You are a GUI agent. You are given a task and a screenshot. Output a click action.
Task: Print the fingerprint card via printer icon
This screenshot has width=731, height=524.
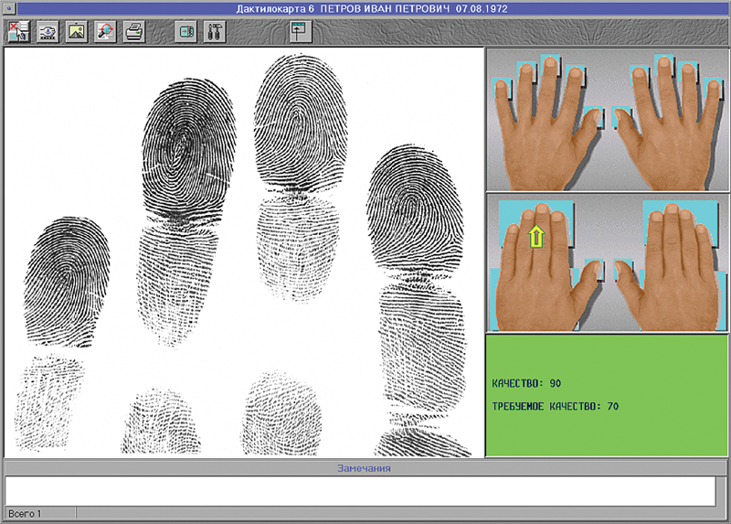pyautogui.click(x=133, y=31)
